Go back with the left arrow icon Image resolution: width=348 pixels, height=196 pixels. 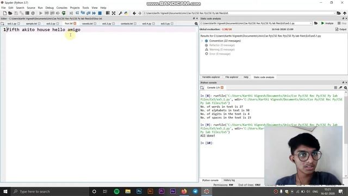134,13
